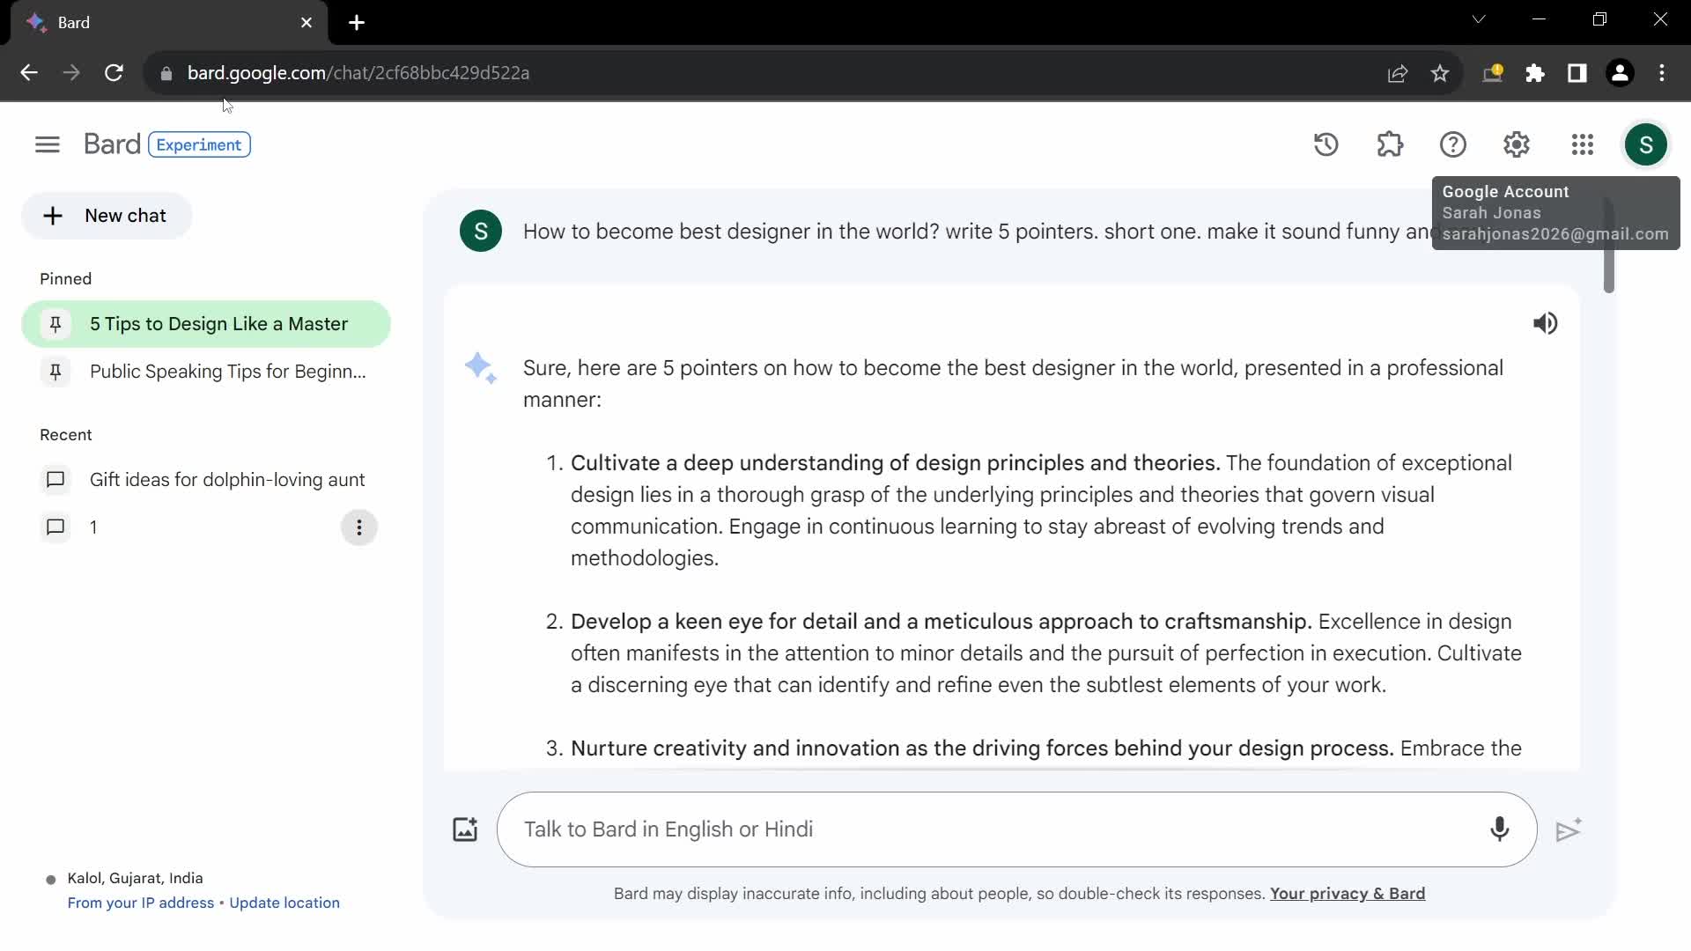
Task: Open the Chrome extensions puzzle icon
Action: [1535, 73]
